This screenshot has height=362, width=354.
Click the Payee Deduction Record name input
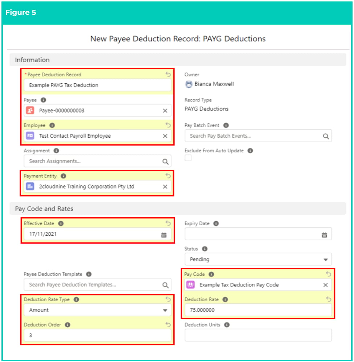tap(98, 85)
